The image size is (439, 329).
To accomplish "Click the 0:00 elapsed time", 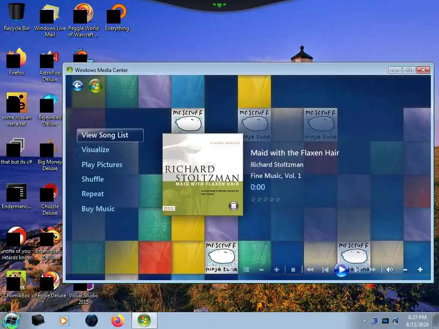I will pyautogui.click(x=258, y=187).
